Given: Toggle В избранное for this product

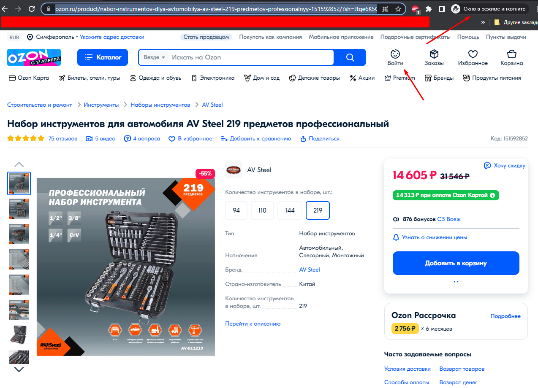Looking at the screenshot, I should click(190, 139).
